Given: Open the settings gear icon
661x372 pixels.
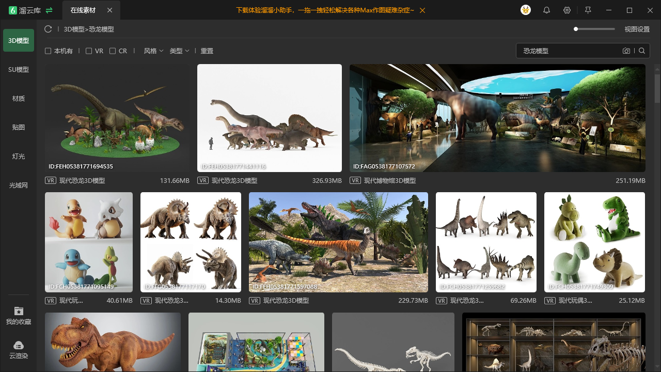Looking at the screenshot, I should (567, 10).
